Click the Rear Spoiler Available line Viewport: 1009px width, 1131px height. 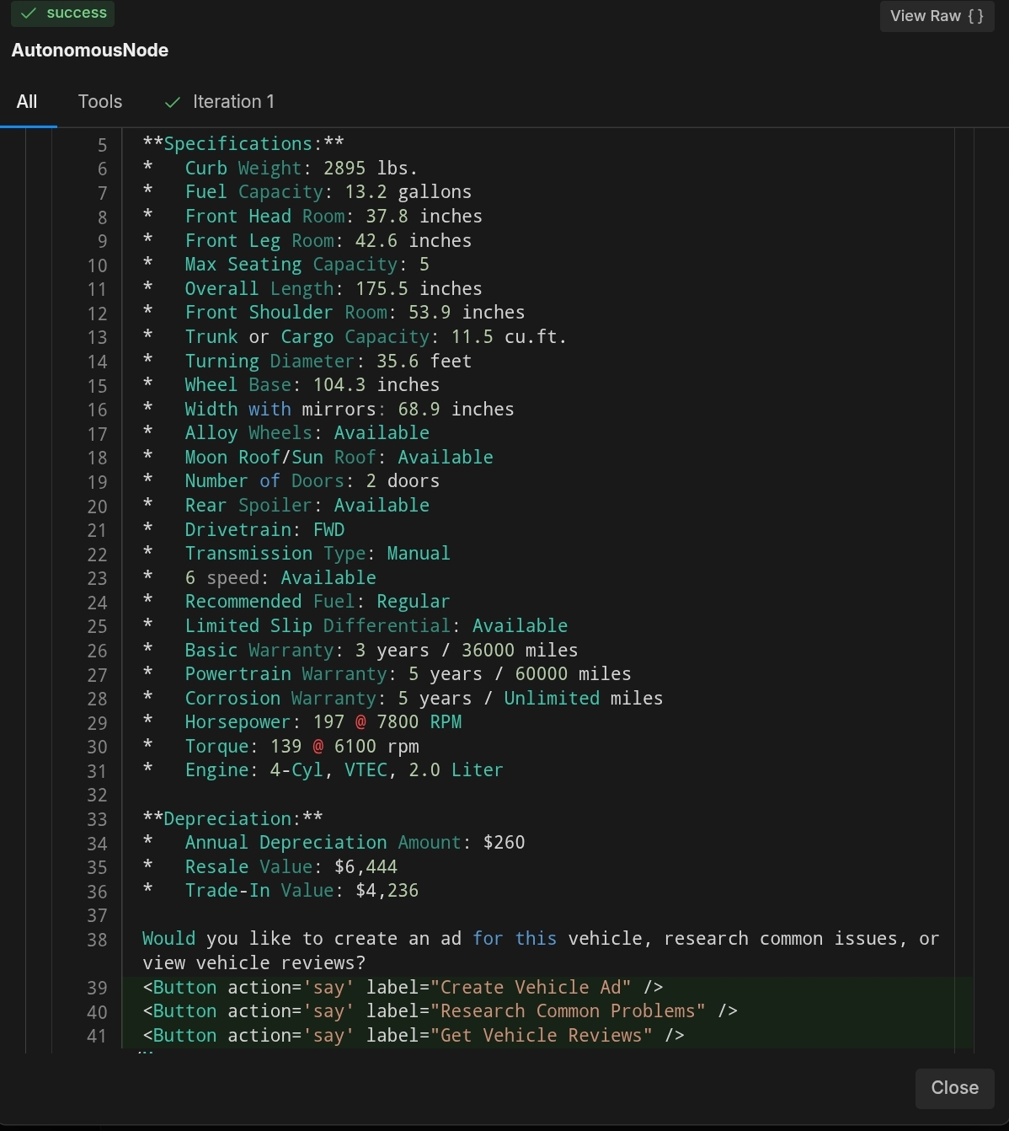coord(286,506)
